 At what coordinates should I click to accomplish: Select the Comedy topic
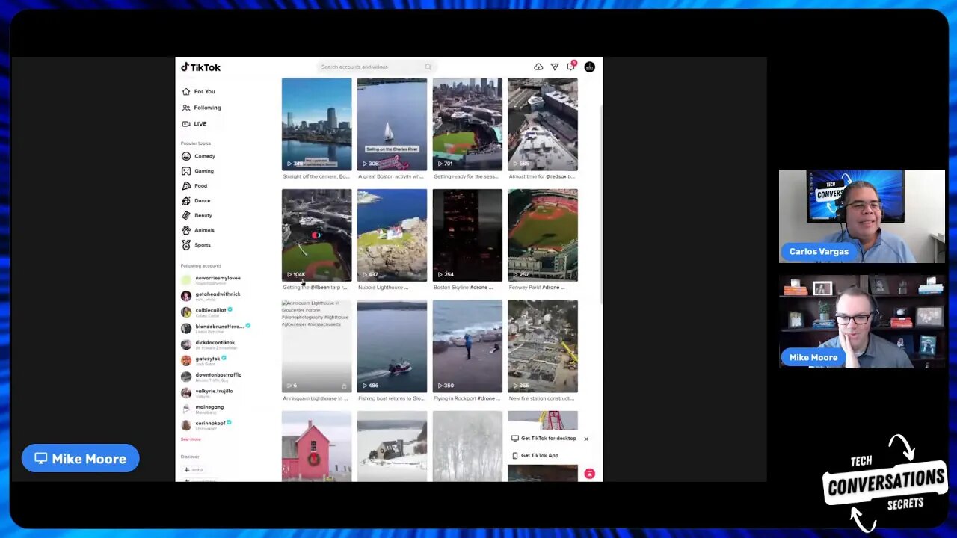(198, 156)
